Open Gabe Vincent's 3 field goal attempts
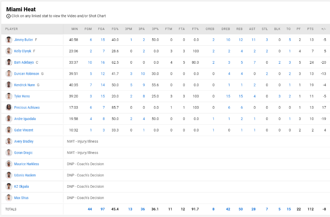The width and height of the screenshot is (330, 217). (x=104, y=130)
